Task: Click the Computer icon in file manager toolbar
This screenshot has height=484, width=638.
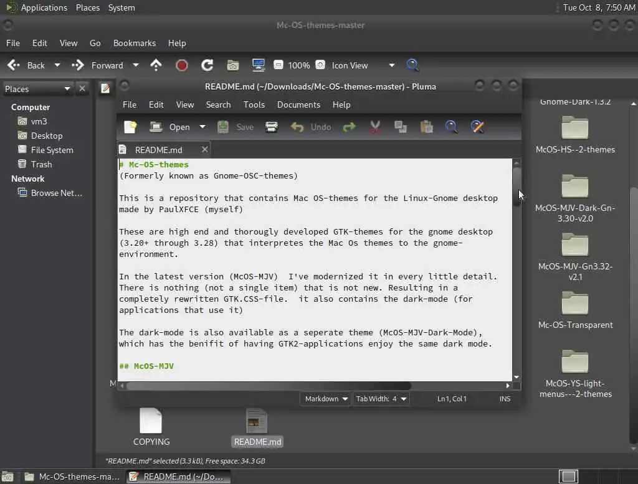Action: pyautogui.click(x=259, y=65)
